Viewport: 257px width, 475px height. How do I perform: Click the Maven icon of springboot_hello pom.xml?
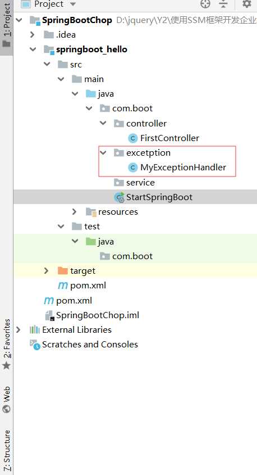(63, 286)
